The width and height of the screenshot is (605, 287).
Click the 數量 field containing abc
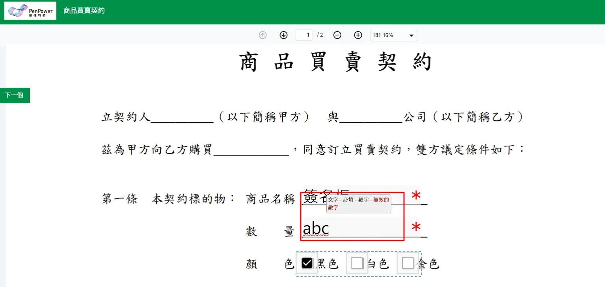pyautogui.click(x=355, y=228)
